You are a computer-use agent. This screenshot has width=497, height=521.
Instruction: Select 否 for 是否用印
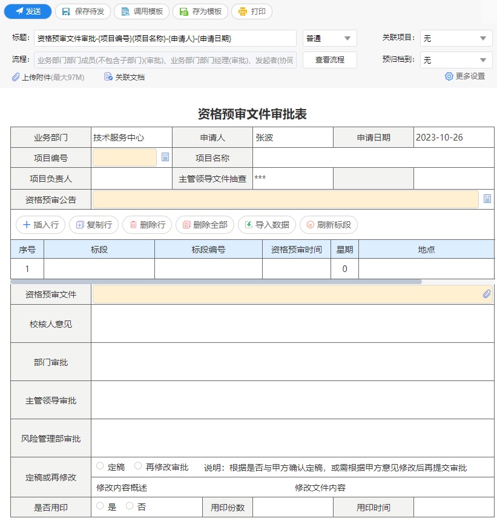click(130, 506)
